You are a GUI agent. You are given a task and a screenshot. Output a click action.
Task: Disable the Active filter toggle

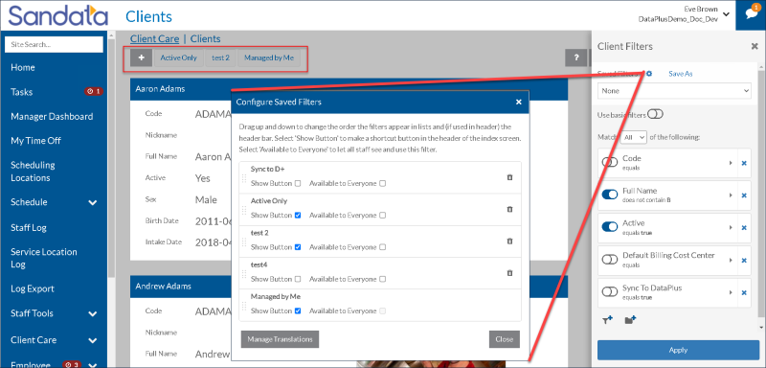click(610, 227)
